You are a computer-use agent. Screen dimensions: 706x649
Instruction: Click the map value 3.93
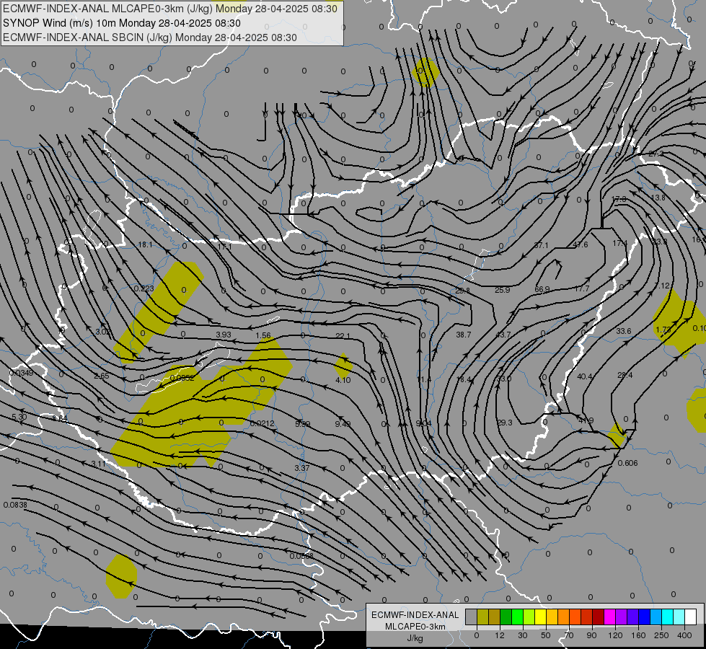(224, 335)
